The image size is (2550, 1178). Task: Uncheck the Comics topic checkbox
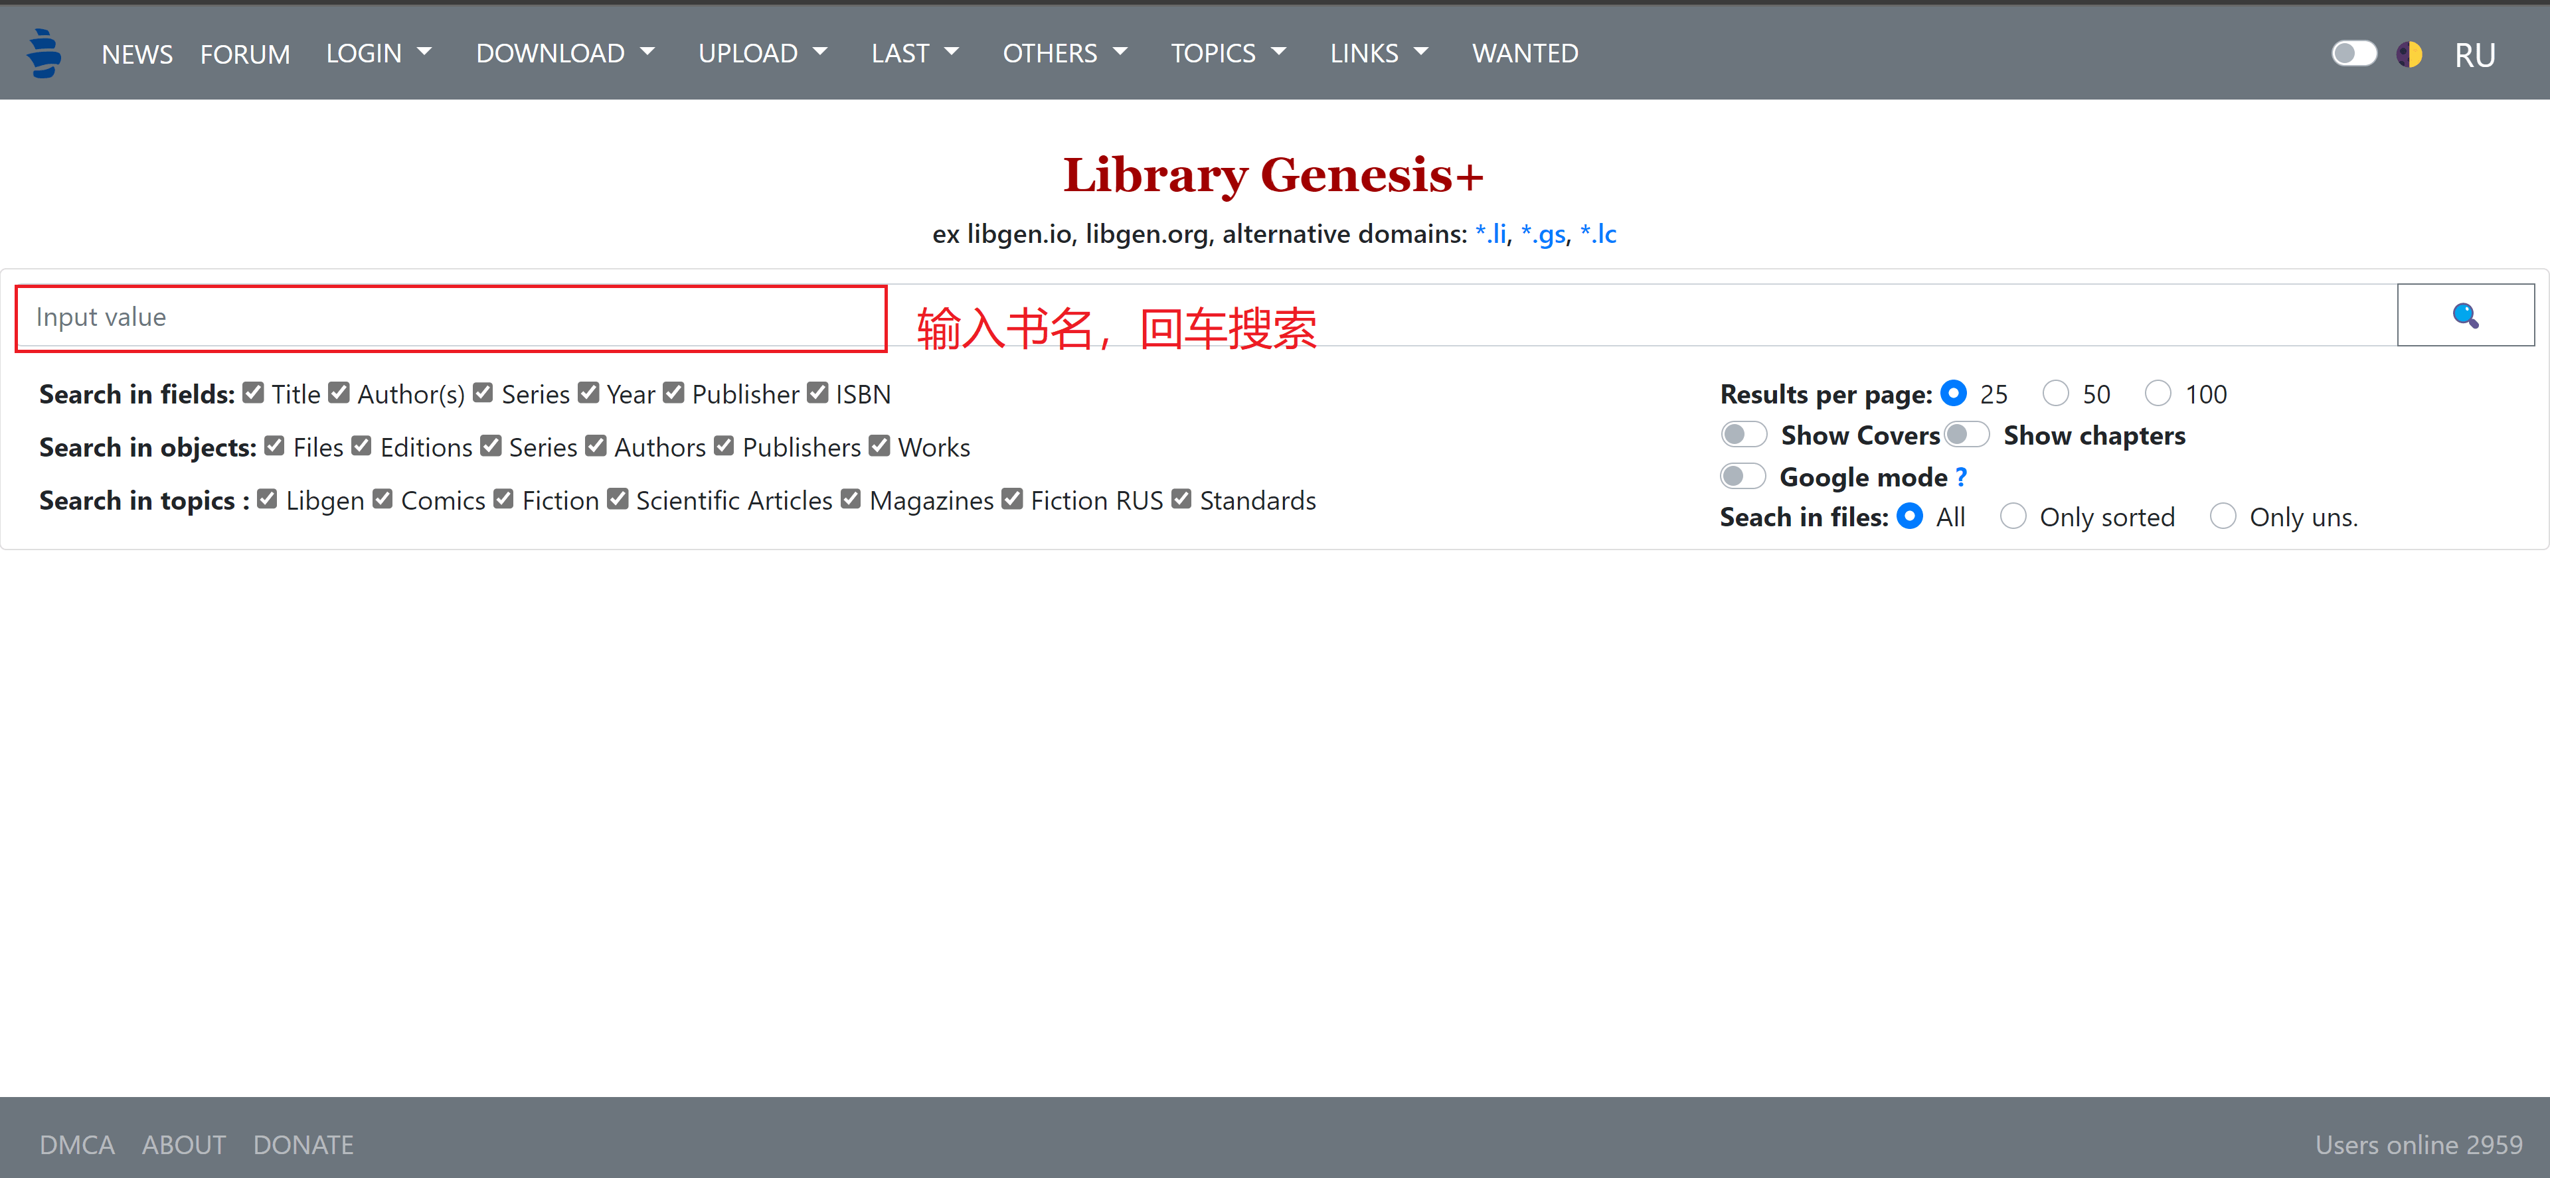coord(383,500)
